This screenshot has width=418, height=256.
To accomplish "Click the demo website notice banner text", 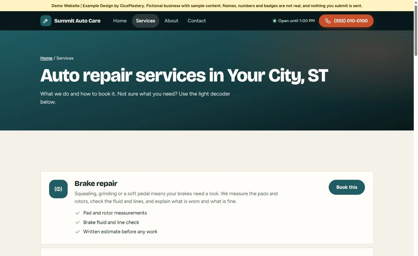I will coord(207,6).
